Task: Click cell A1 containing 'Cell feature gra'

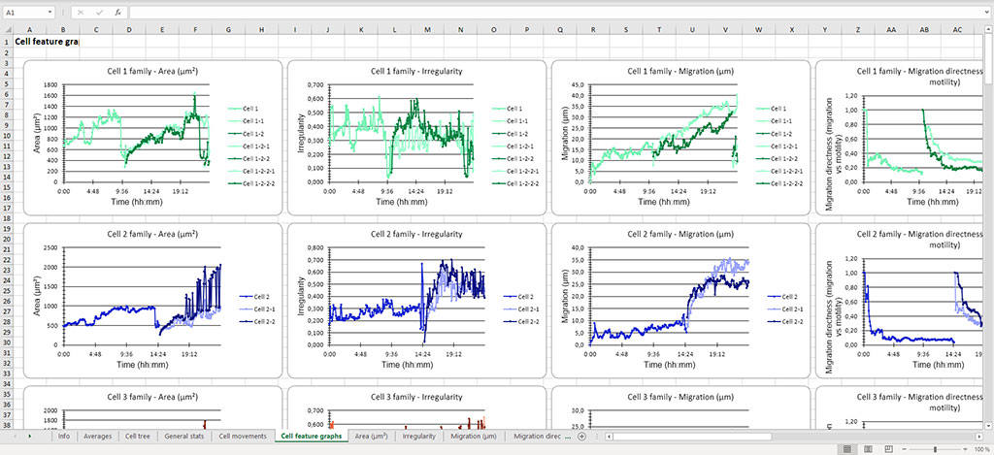Action: [47, 41]
